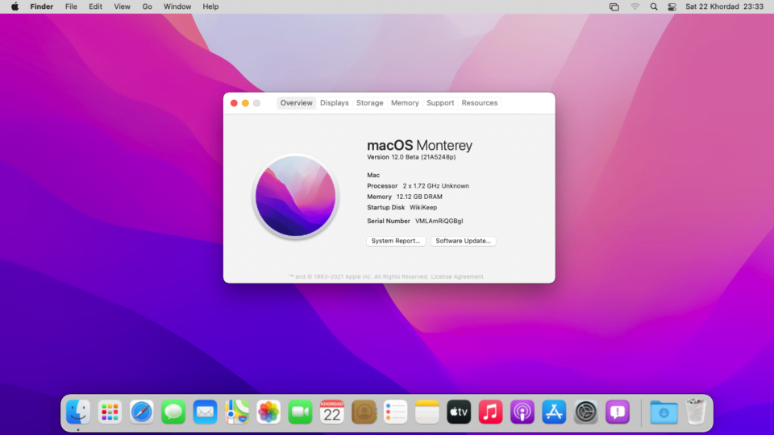Screen dimensions: 774x435
Task: Open the App Store icon
Action: pos(554,412)
